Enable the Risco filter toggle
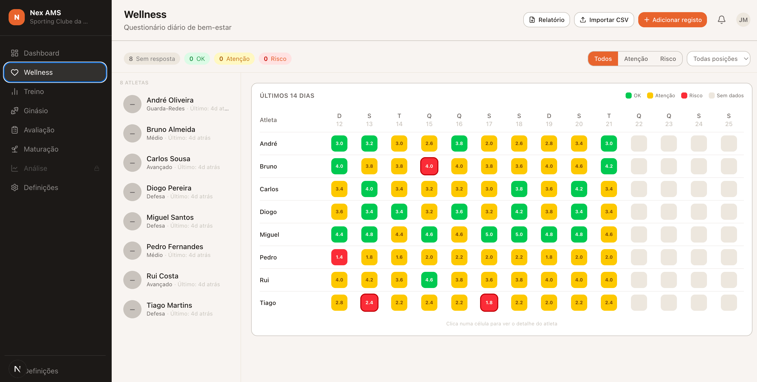Viewport: 757px width, 382px height. pyautogui.click(x=668, y=58)
